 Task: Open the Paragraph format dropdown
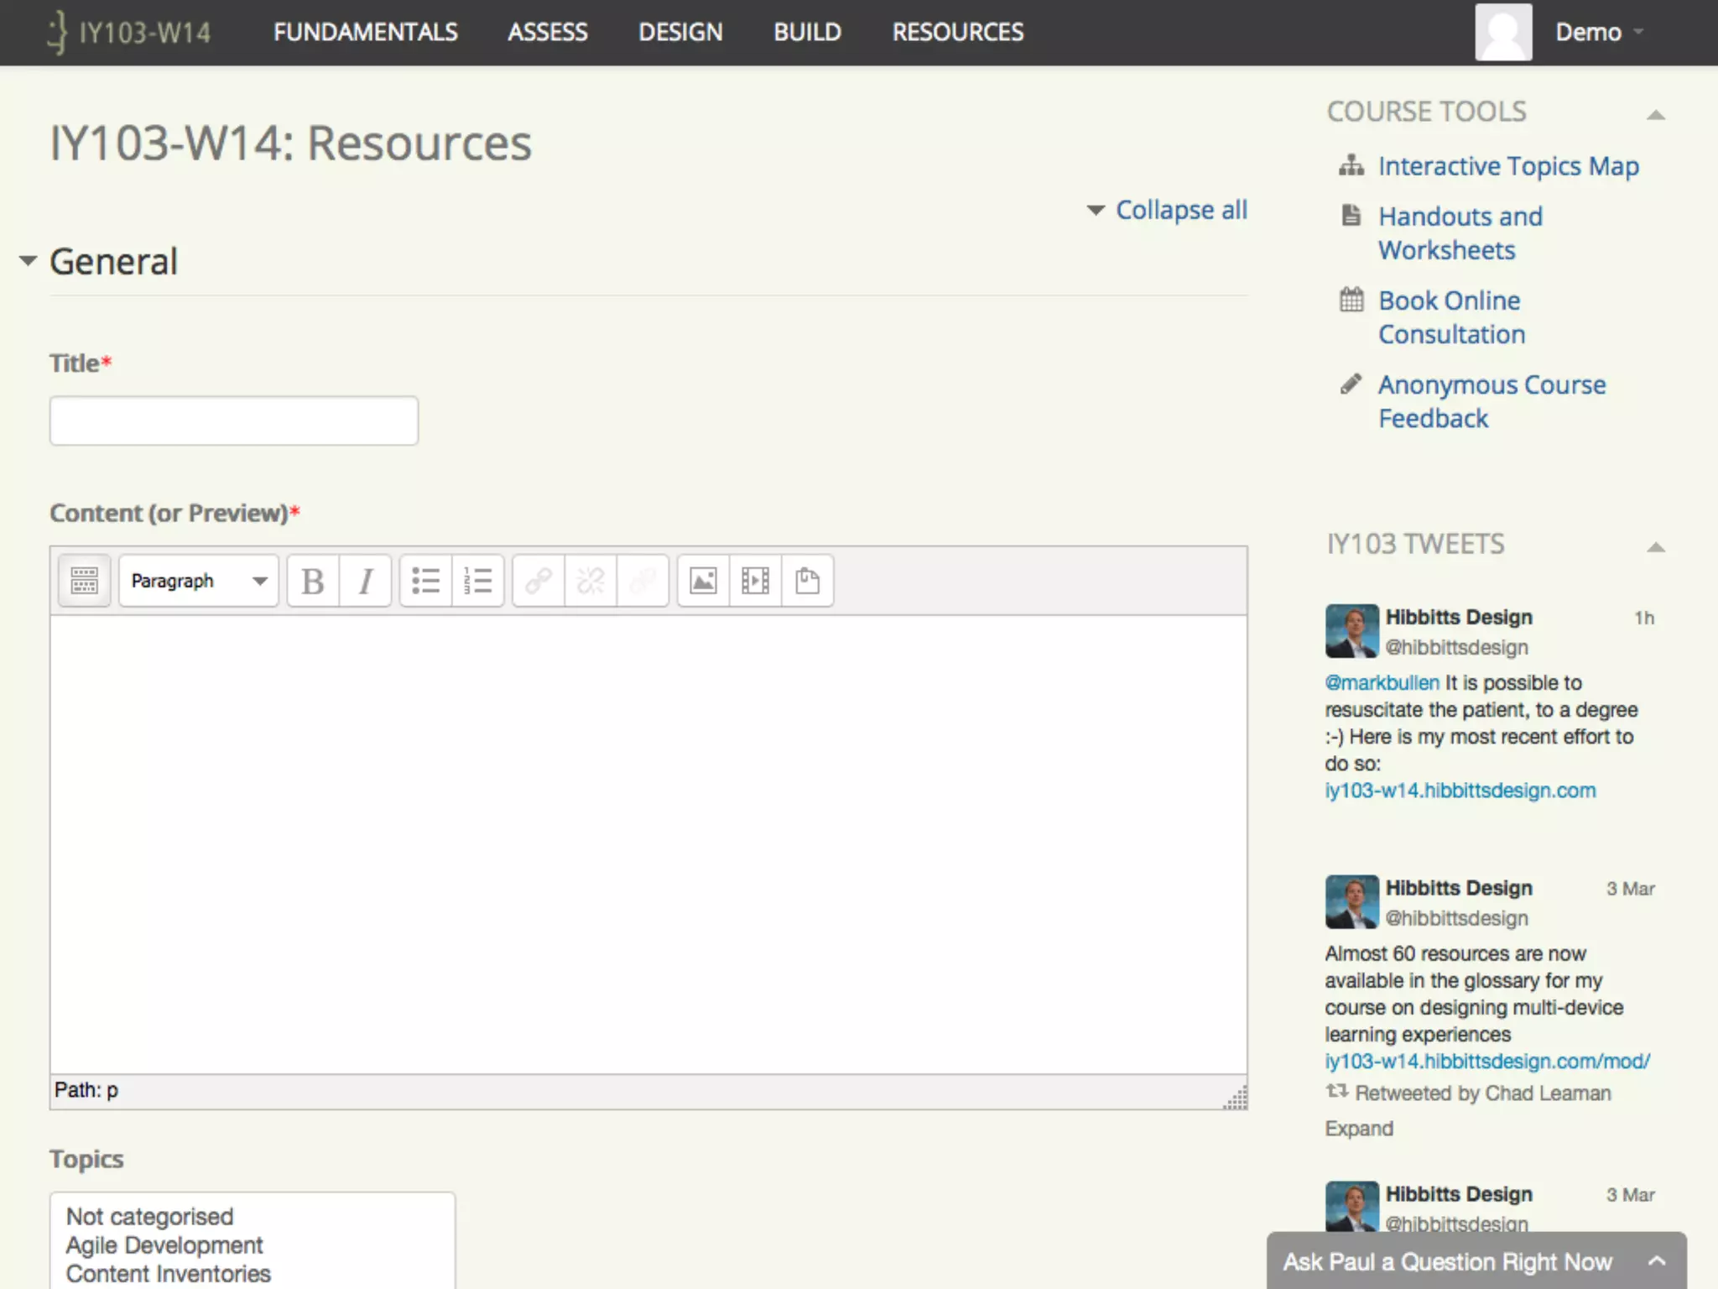[199, 581]
